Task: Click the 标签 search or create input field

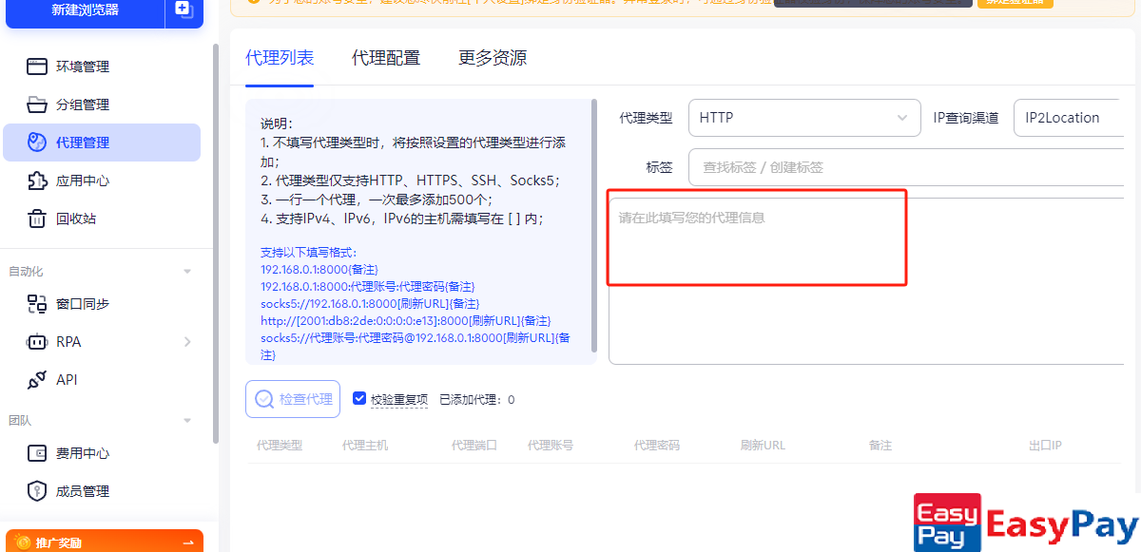Action: pyautogui.click(x=903, y=167)
